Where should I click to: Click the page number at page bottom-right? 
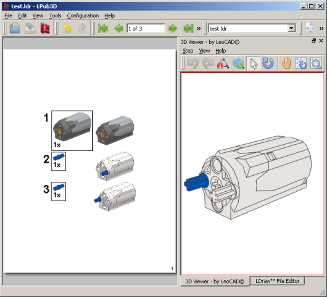(172, 269)
